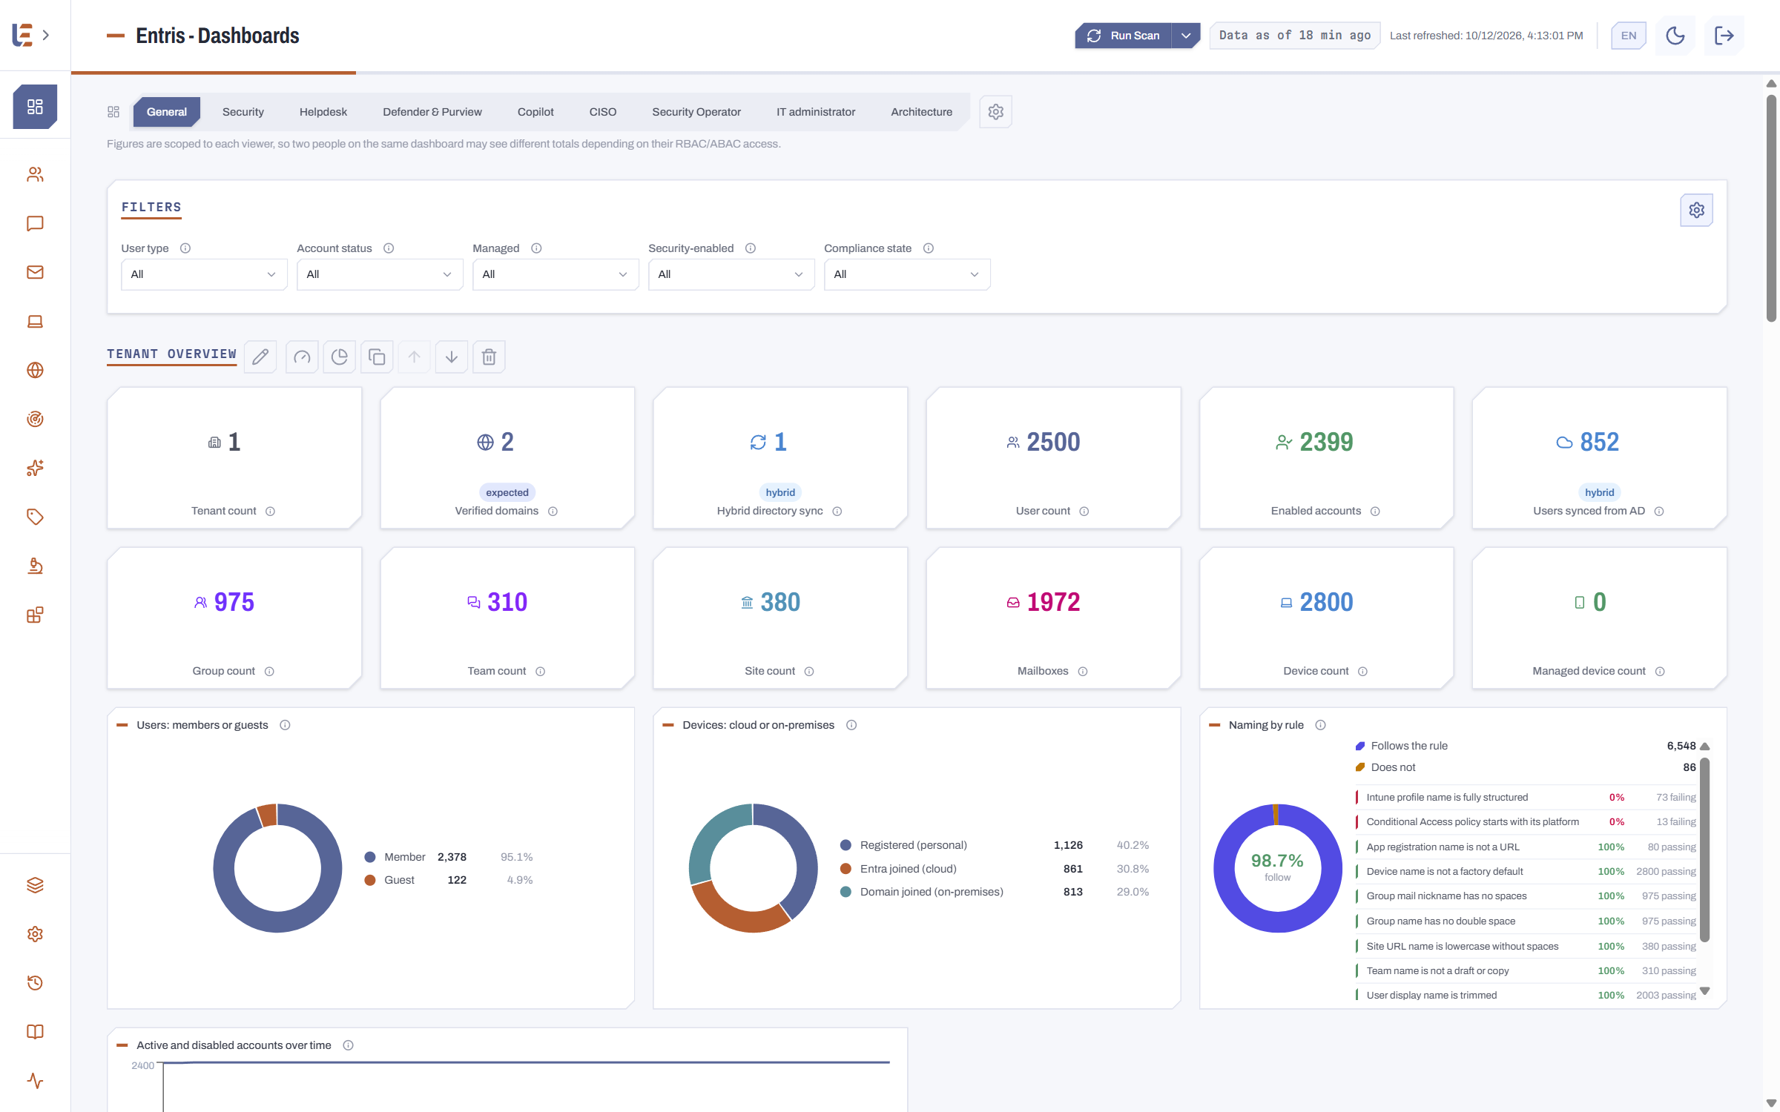Click the Run Scan button
This screenshot has height=1112, width=1780.
click(1124, 36)
